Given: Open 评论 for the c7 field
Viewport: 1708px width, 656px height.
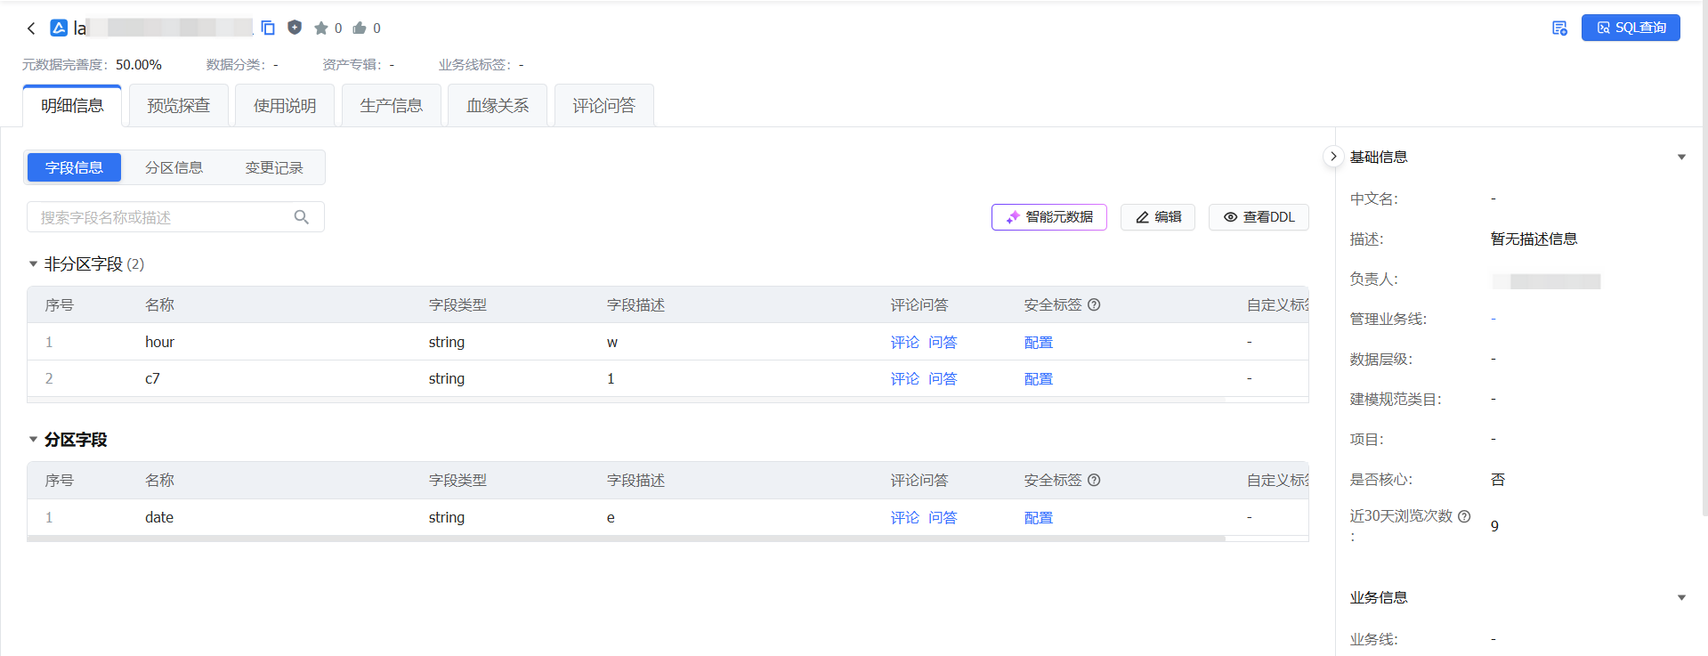Looking at the screenshot, I should tap(905, 379).
